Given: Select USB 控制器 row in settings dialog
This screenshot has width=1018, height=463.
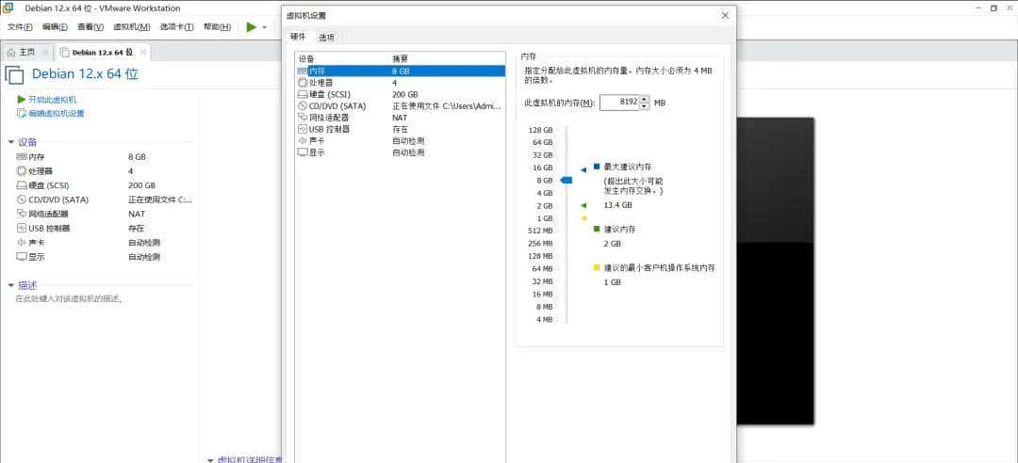Looking at the screenshot, I should pos(400,130).
